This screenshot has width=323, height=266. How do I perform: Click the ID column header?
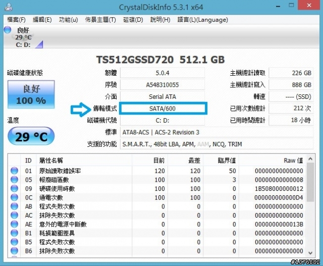tap(28, 161)
